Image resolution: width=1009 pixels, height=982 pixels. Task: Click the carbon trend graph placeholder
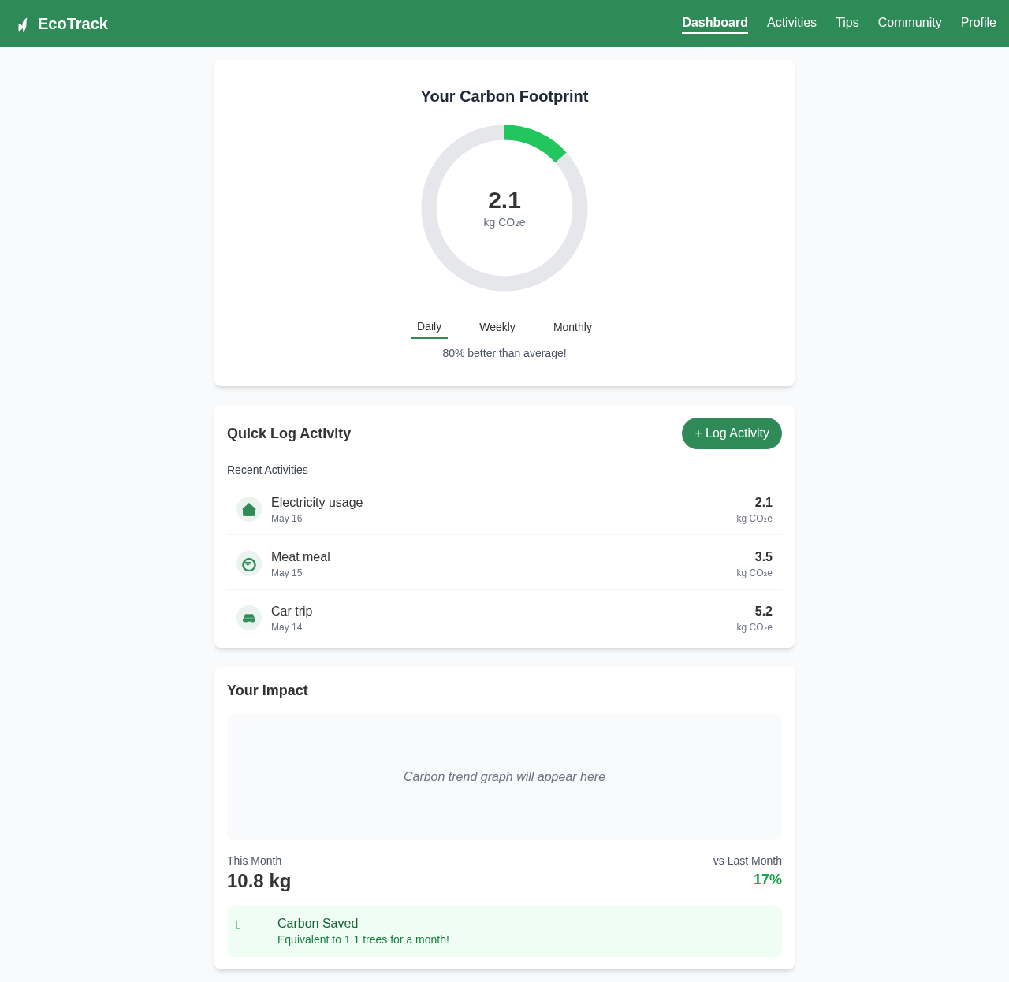(504, 777)
